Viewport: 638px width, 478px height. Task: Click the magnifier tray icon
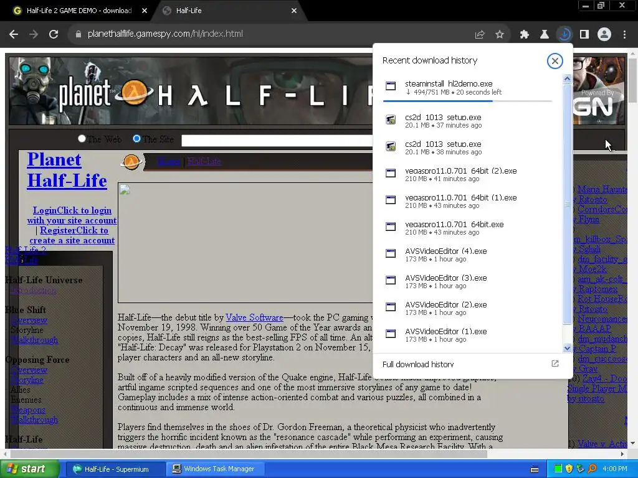592,469
